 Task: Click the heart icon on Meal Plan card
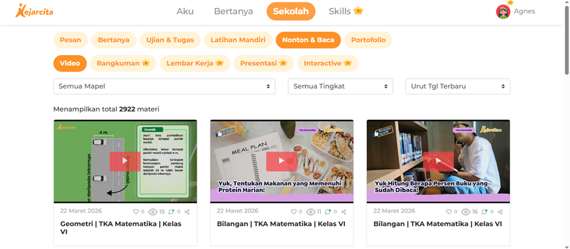(293, 211)
